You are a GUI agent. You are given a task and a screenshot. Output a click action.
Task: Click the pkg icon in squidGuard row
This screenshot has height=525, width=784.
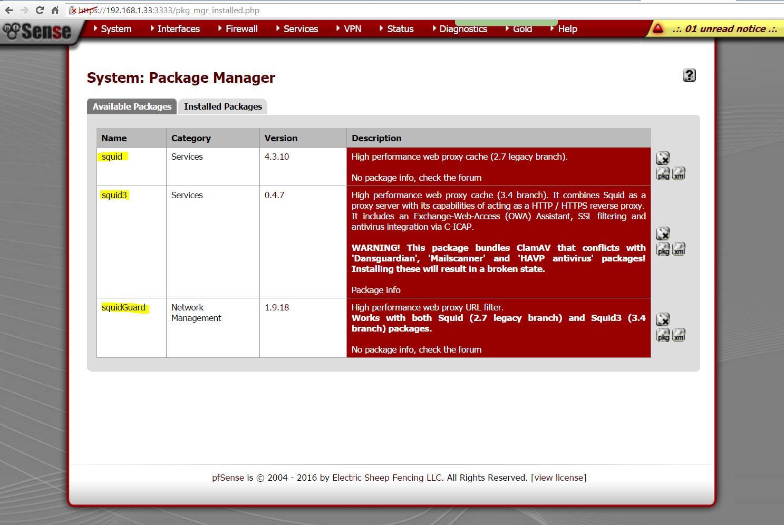(x=663, y=335)
